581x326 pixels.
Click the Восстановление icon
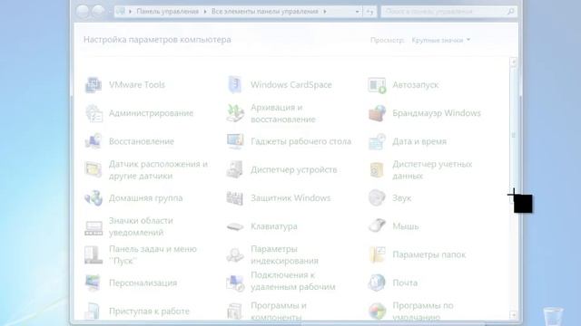tap(93, 141)
